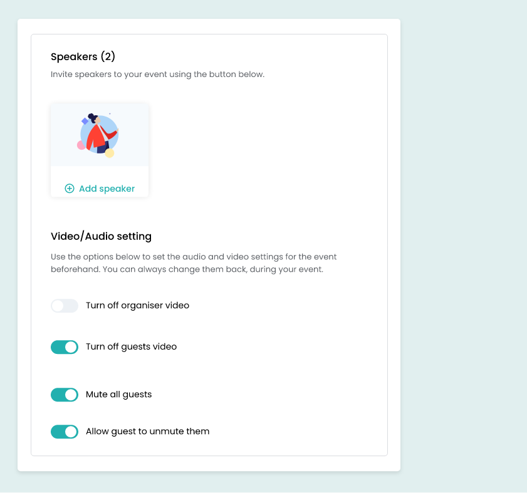Click the Add speaker link text
The height and width of the screenshot is (493, 527).
[107, 189]
